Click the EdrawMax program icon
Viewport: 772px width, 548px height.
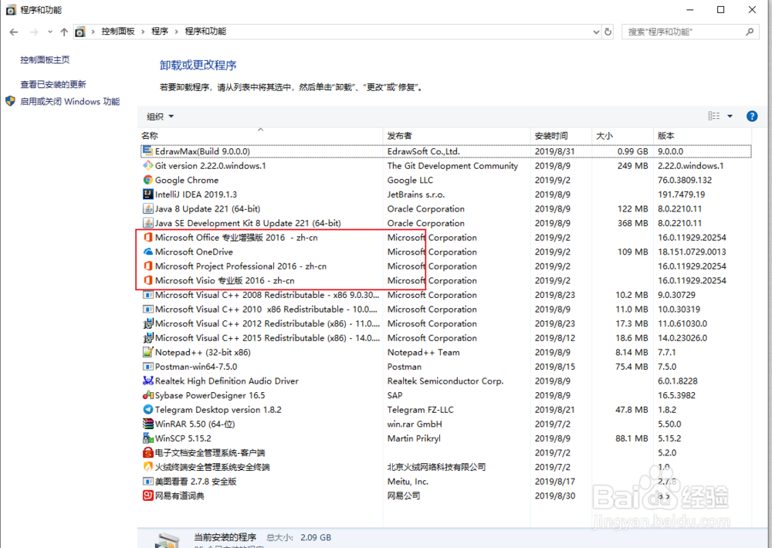147,151
